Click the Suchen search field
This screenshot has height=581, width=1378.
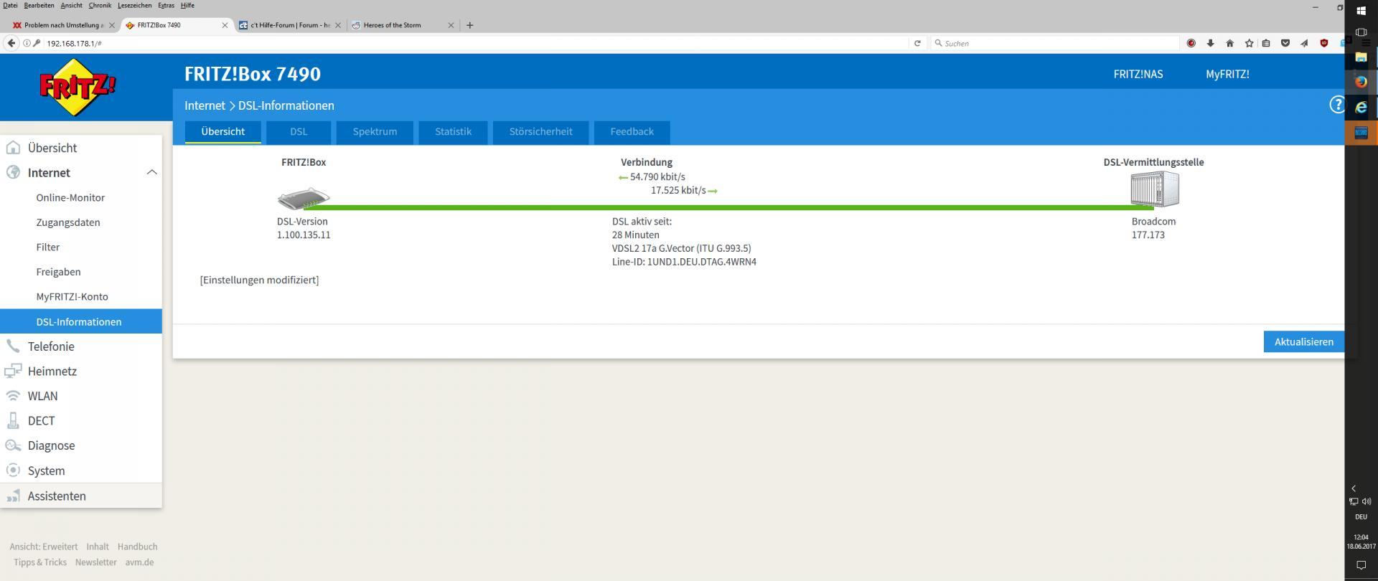(1055, 43)
